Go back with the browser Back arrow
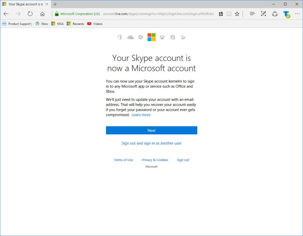 click(x=6, y=14)
